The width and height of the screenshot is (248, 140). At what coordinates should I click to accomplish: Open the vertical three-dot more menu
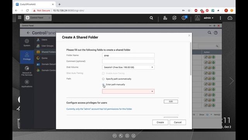click(x=220, y=18)
